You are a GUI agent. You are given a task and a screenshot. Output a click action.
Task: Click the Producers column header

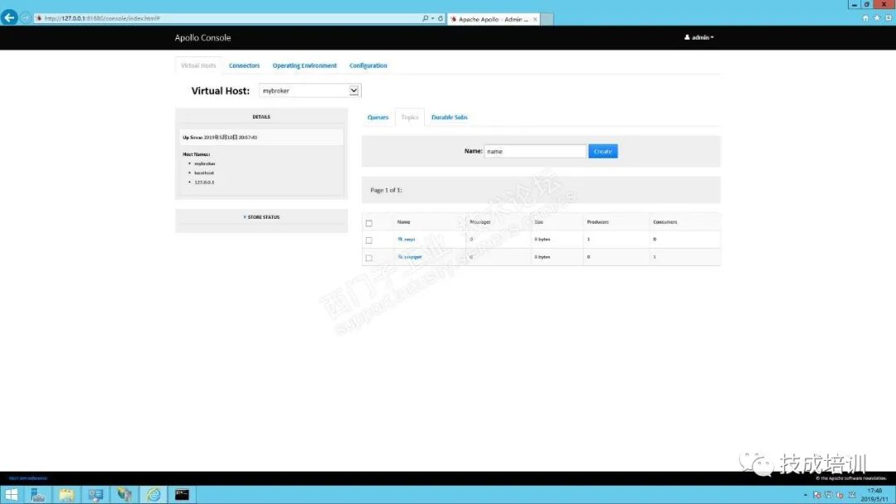pos(597,222)
